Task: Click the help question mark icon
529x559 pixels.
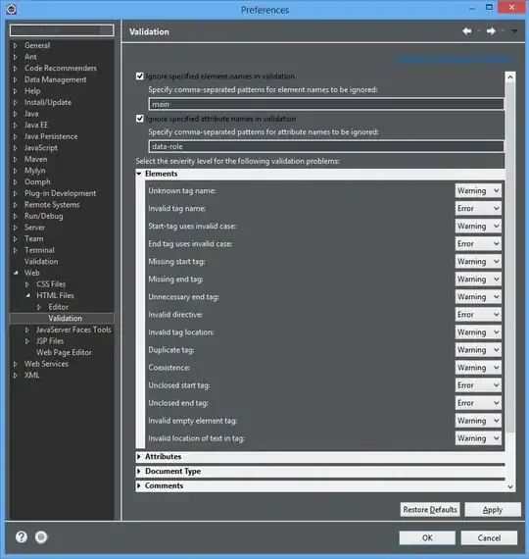Action: coord(22,536)
